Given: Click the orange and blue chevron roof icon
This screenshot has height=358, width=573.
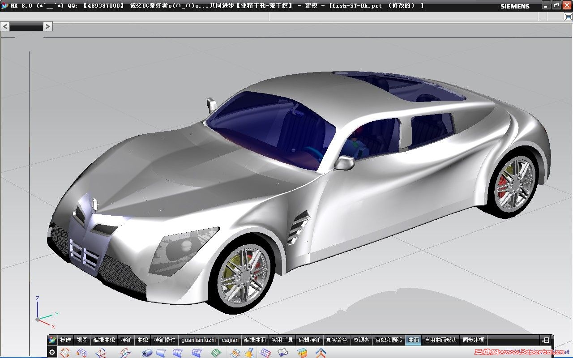Looking at the screenshot, I should tap(321, 353).
